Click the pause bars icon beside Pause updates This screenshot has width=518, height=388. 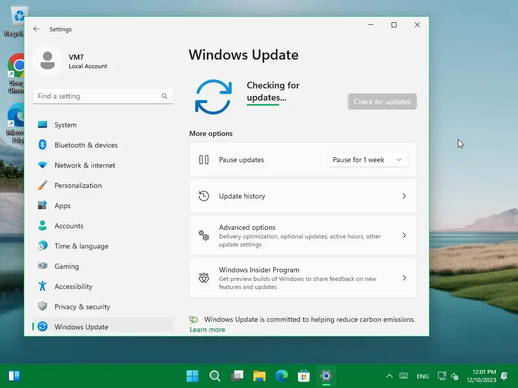click(204, 160)
